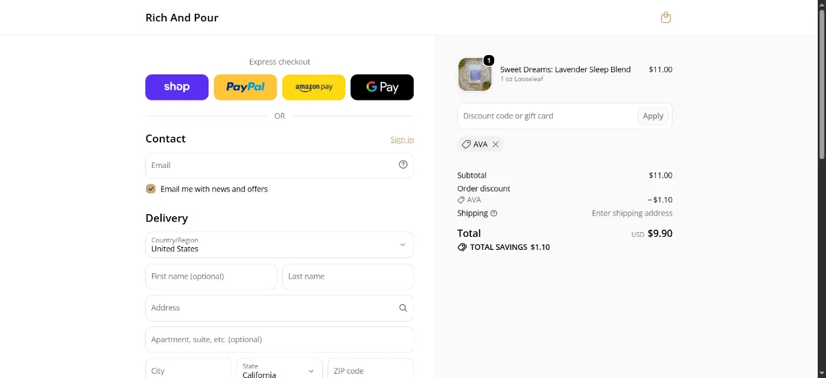This screenshot has width=826, height=378.
Task: Pay with Shop Pay express checkout
Action: [177, 87]
